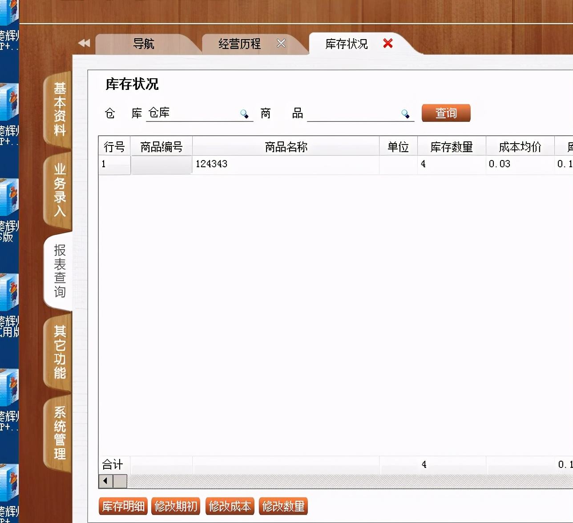Click the topmost 婆辉进销存 desktop icon

10,9
